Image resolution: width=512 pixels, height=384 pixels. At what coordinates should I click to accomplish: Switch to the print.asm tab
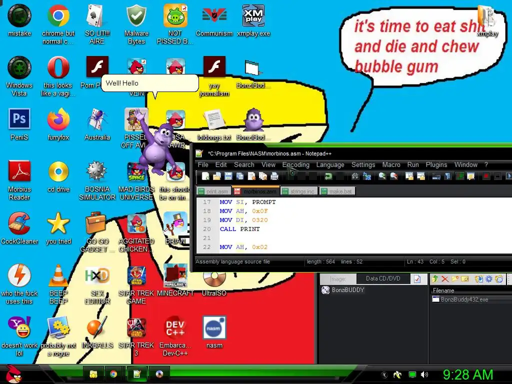[214, 191]
